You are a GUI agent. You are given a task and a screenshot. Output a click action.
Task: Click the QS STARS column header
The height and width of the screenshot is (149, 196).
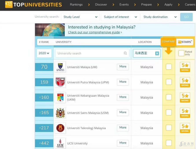(x=185, y=42)
